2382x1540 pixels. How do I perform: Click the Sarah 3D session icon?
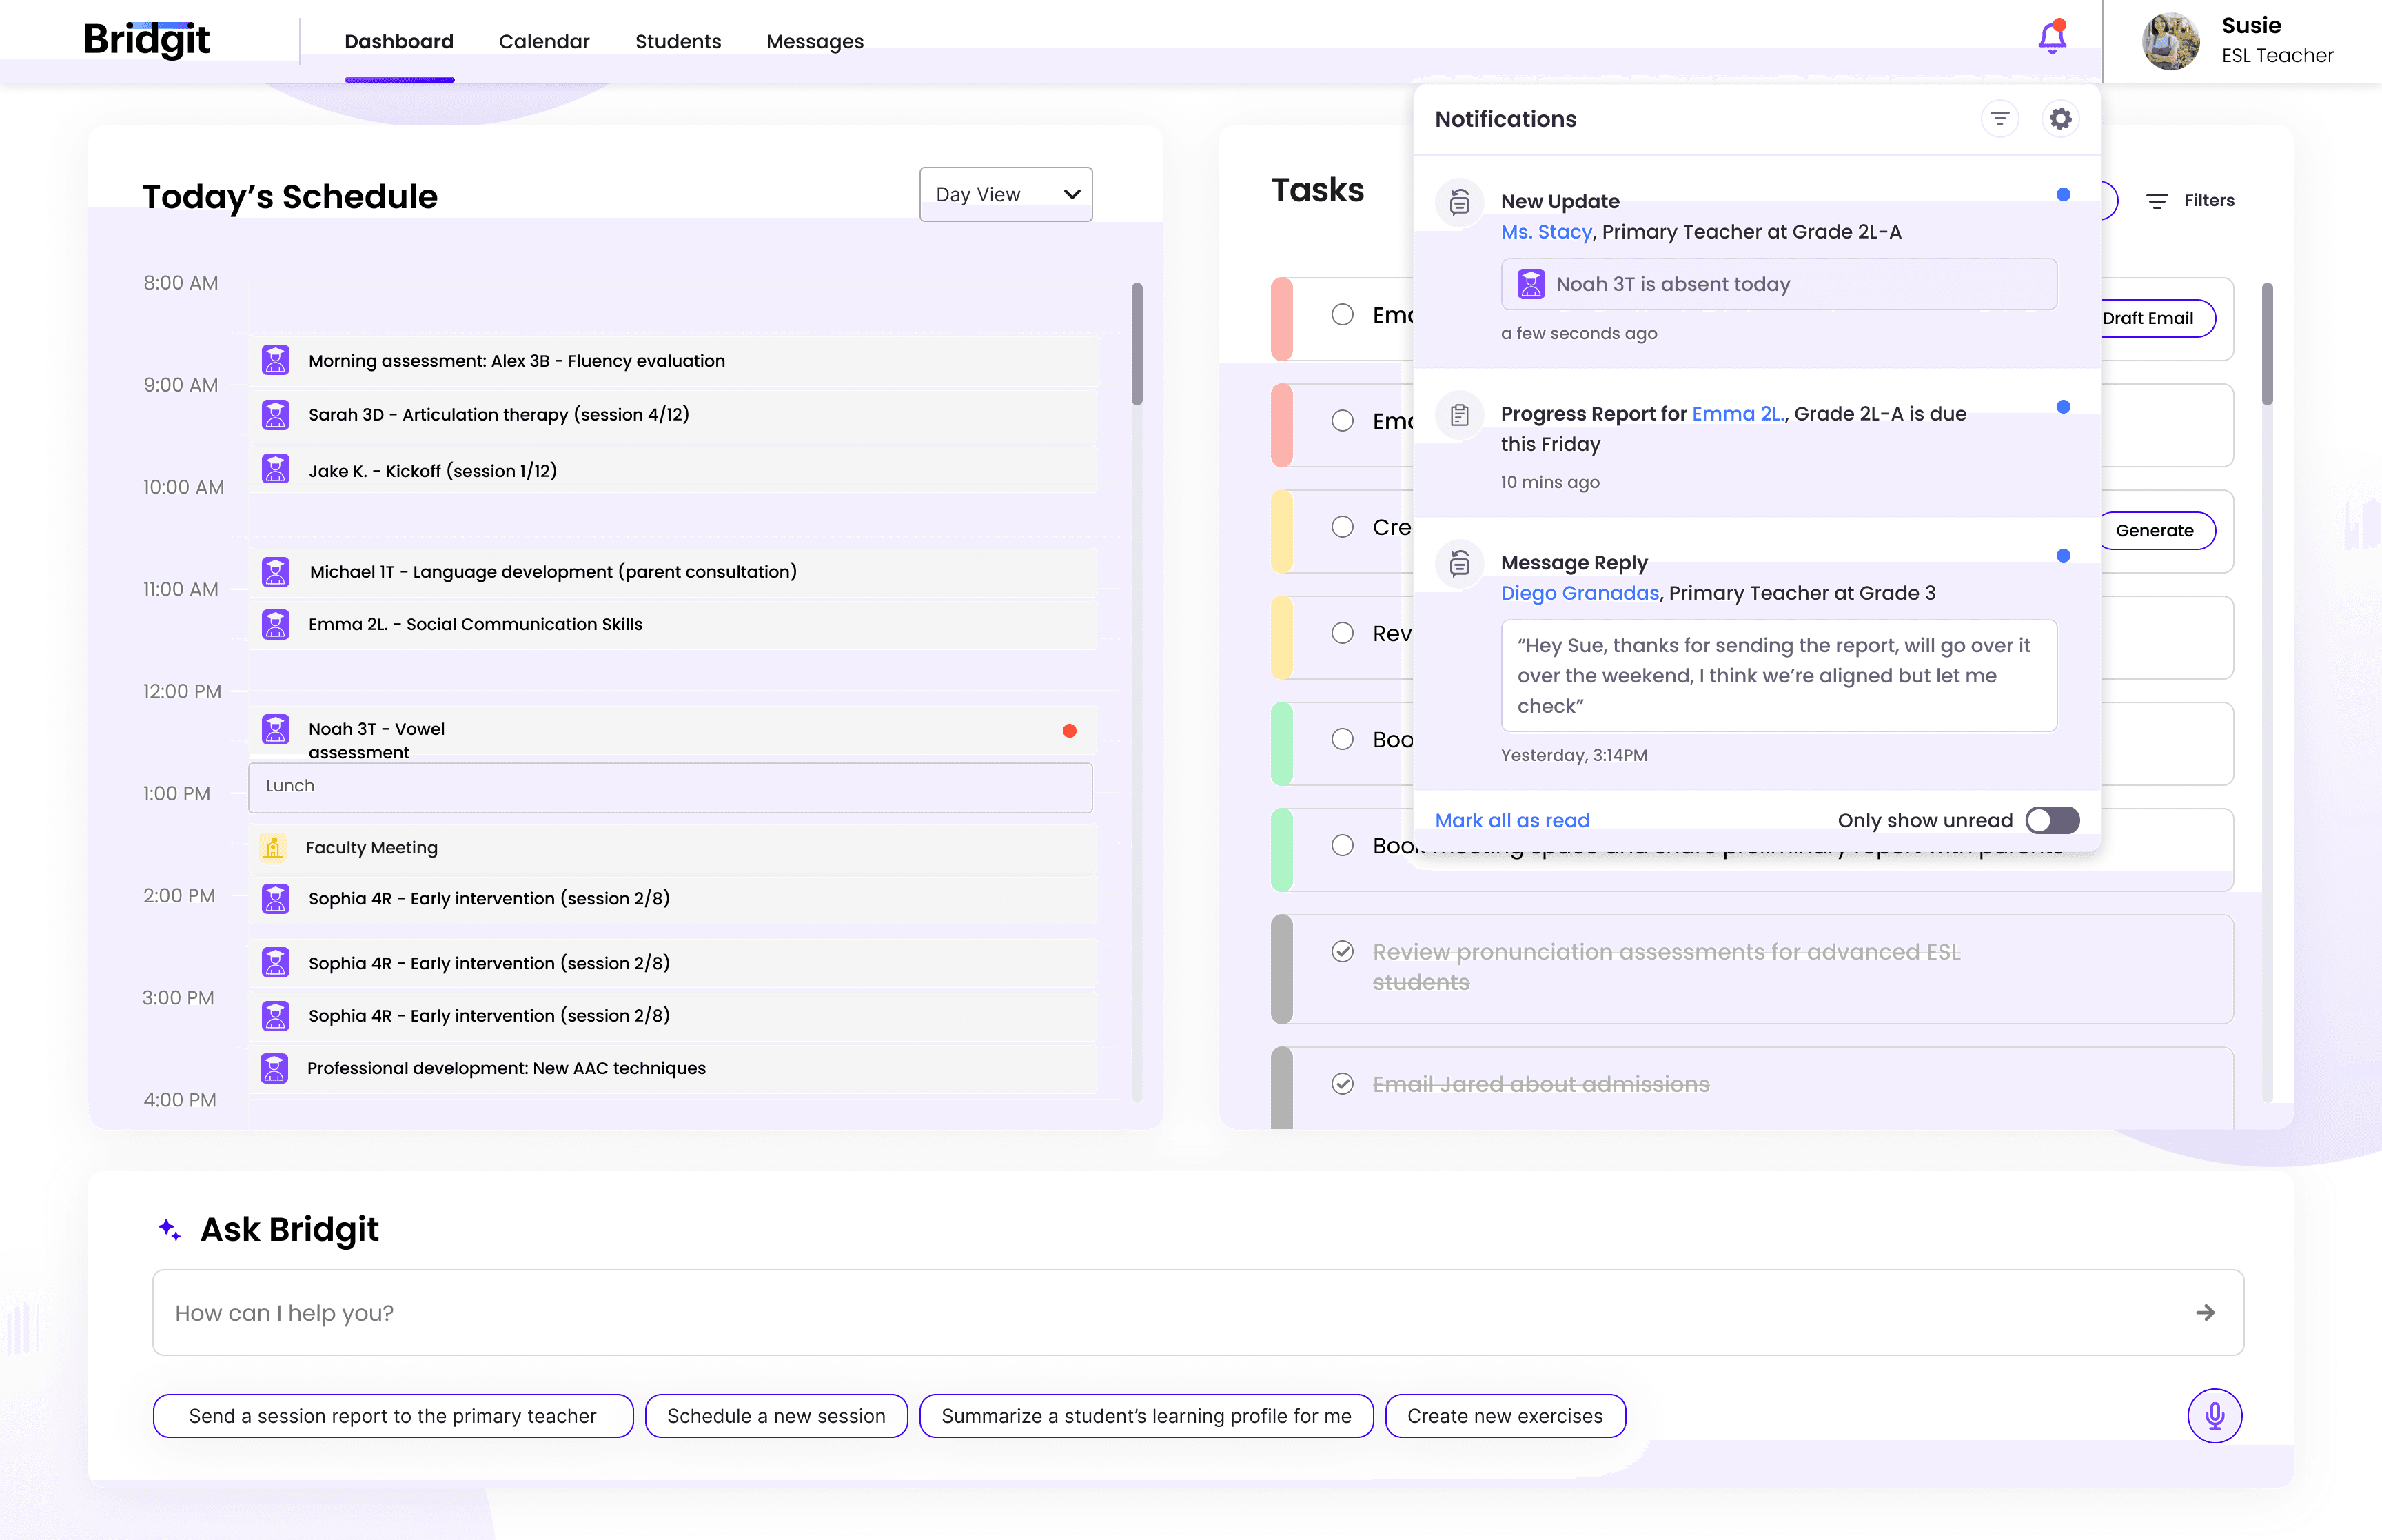[275, 414]
